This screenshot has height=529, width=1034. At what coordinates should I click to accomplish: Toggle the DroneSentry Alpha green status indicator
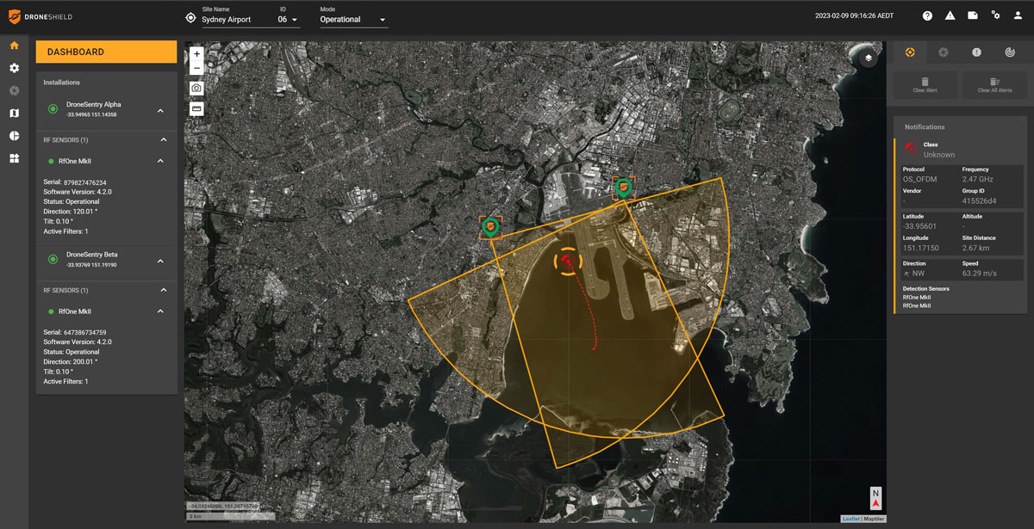(x=53, y=109)
